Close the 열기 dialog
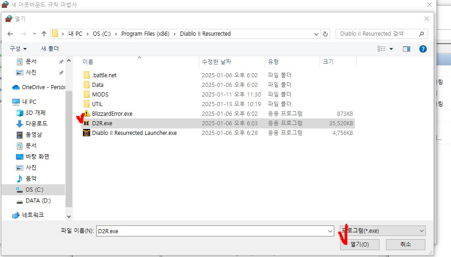Viewport: 451px width, 257px height. pos(427,19)
